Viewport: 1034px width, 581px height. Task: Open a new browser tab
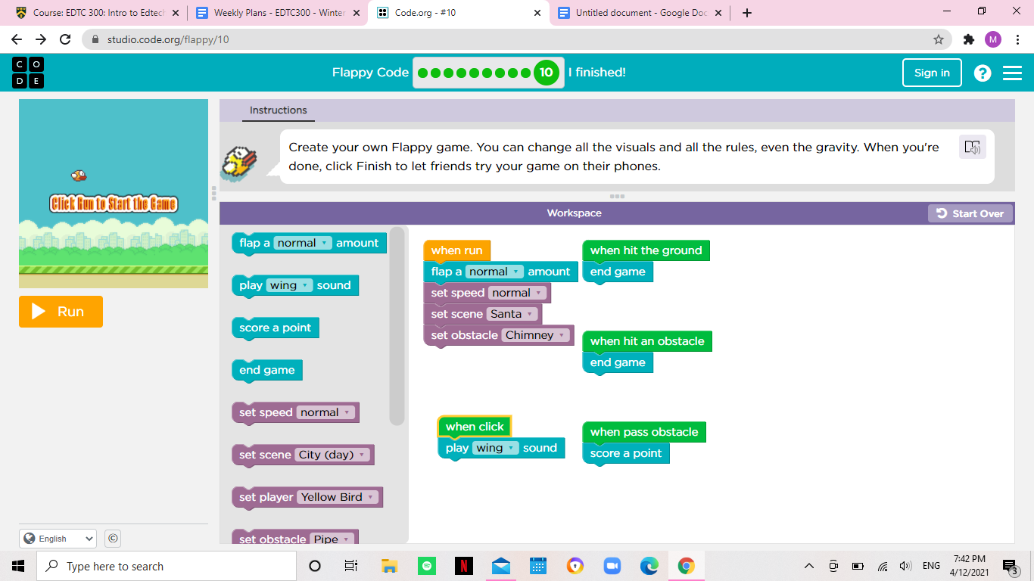pos(747,13)
